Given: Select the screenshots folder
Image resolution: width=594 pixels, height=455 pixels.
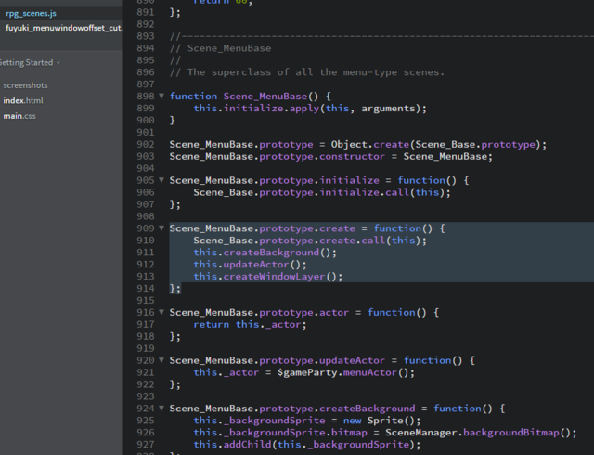Looking at the screenshot, I should pos(25,85).
